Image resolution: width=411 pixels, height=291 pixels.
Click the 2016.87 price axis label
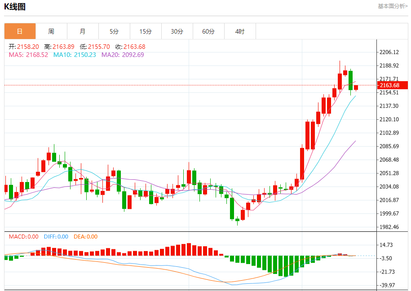click(x=389, y=200)
